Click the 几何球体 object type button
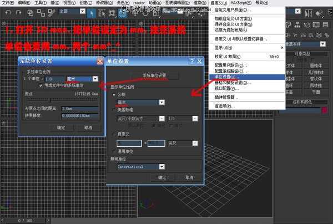Image resolution: width=333 pixels, height=224 pixels. [316, 72]
